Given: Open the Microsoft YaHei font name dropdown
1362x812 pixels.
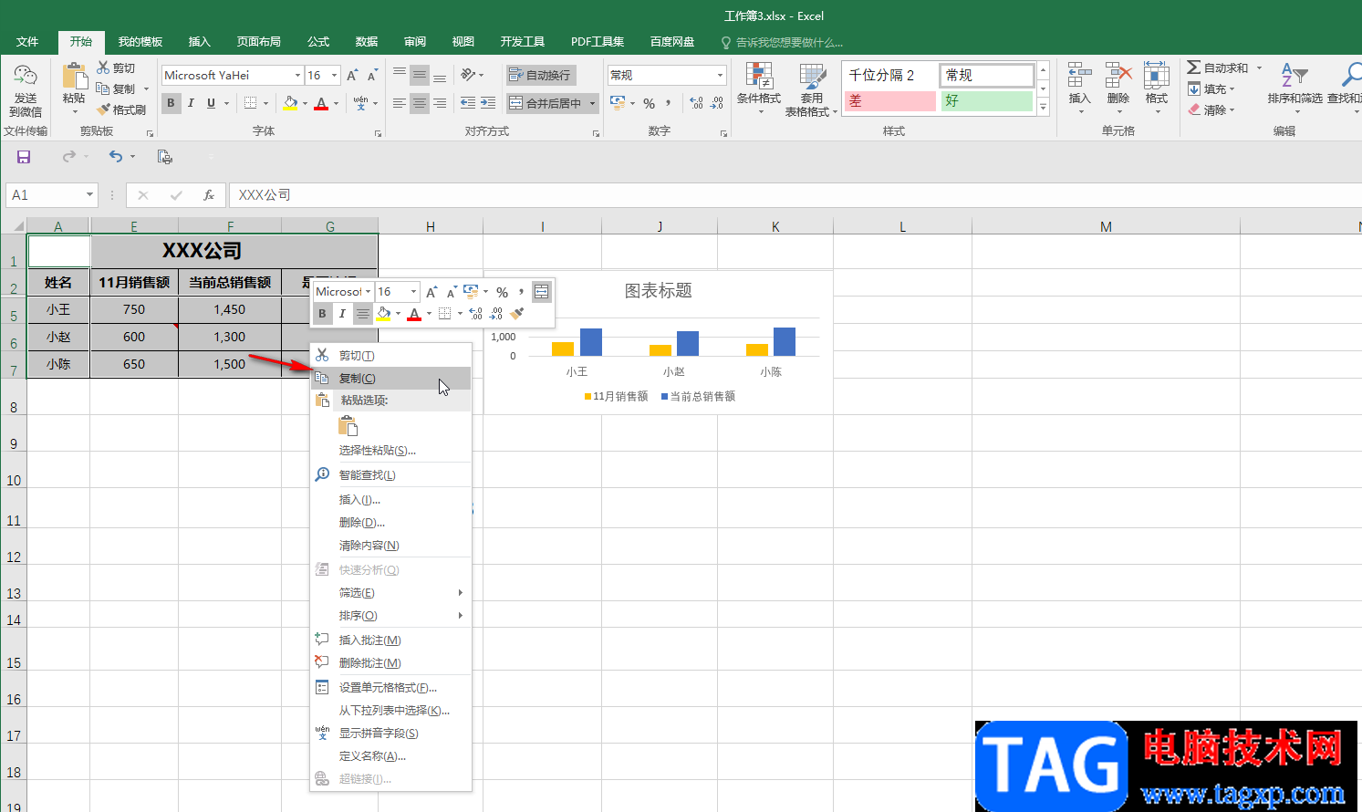Looking at the screenshot, I should (297, 75).
